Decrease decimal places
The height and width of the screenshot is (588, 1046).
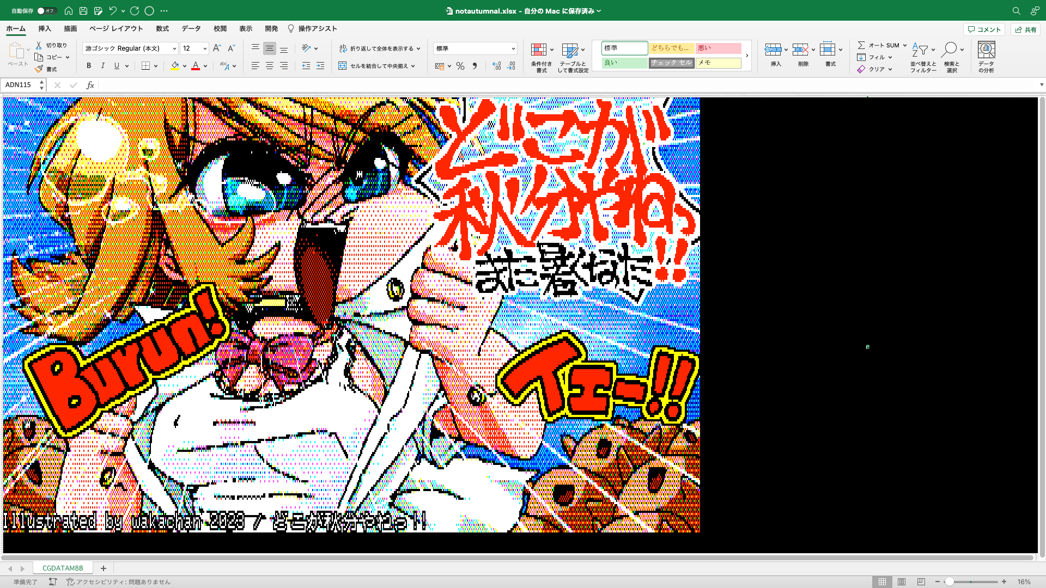coord(511,66)
